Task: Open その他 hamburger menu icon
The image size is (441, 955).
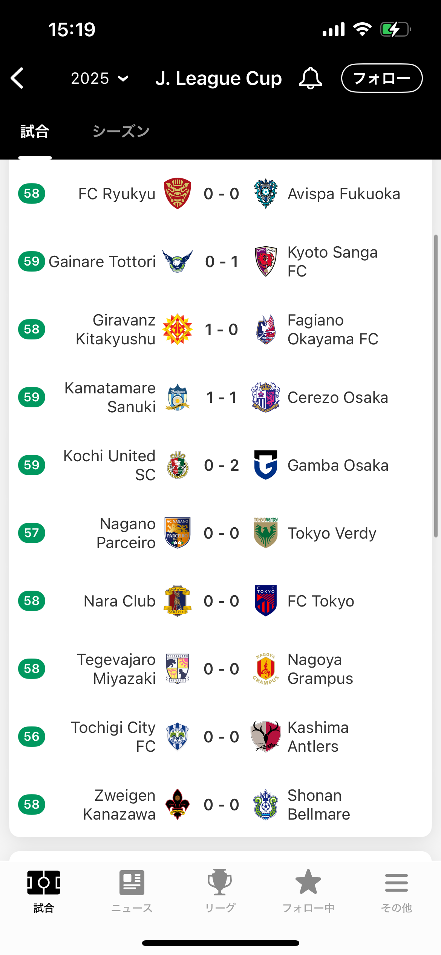Action: [397, 892]
